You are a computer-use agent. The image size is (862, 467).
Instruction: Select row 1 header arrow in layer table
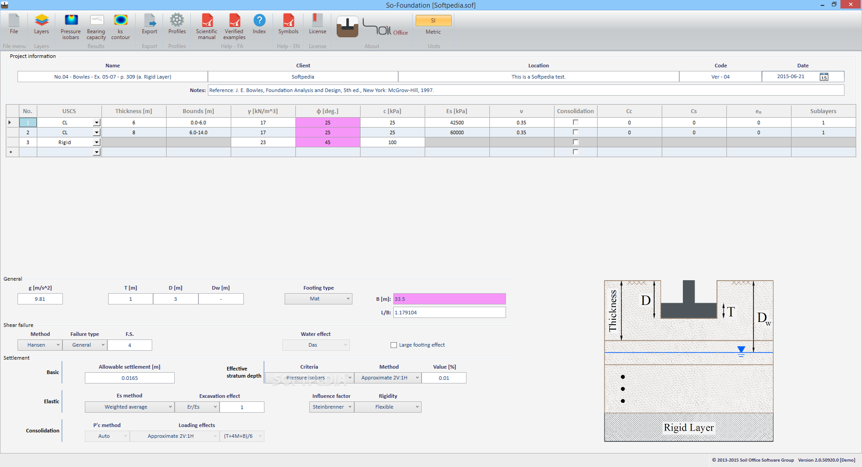coord(12,123)
